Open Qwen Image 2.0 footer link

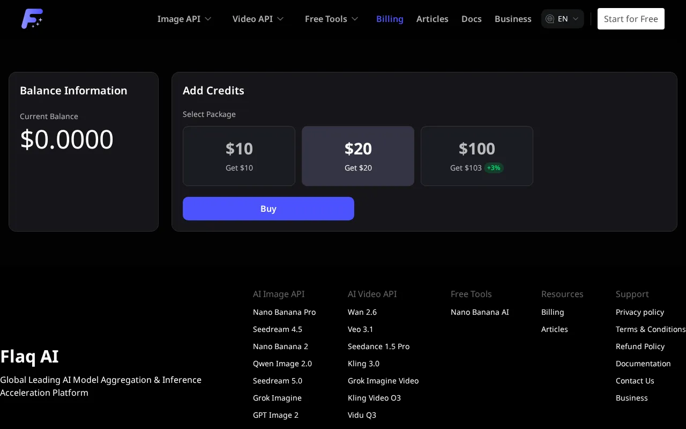(x=282, y=364)
